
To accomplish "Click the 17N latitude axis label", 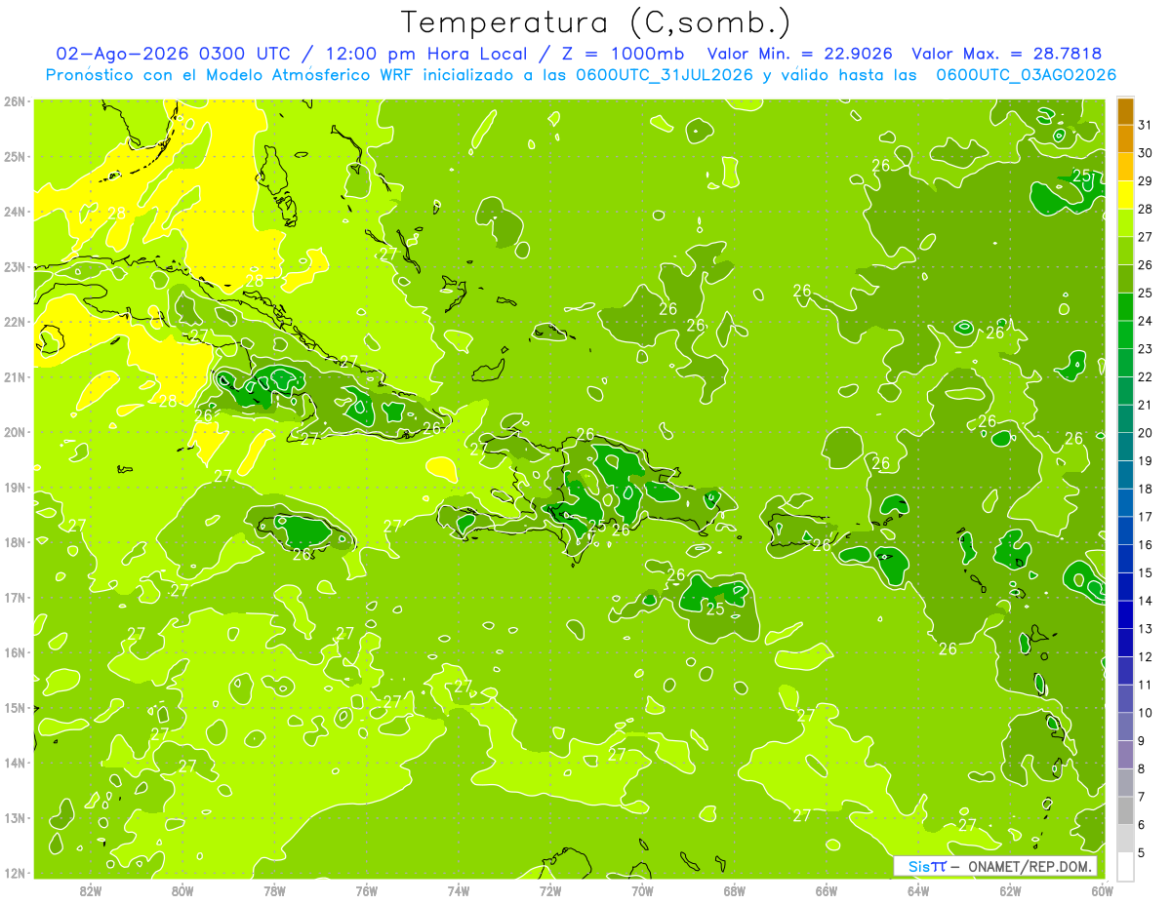I will [15, 597].
